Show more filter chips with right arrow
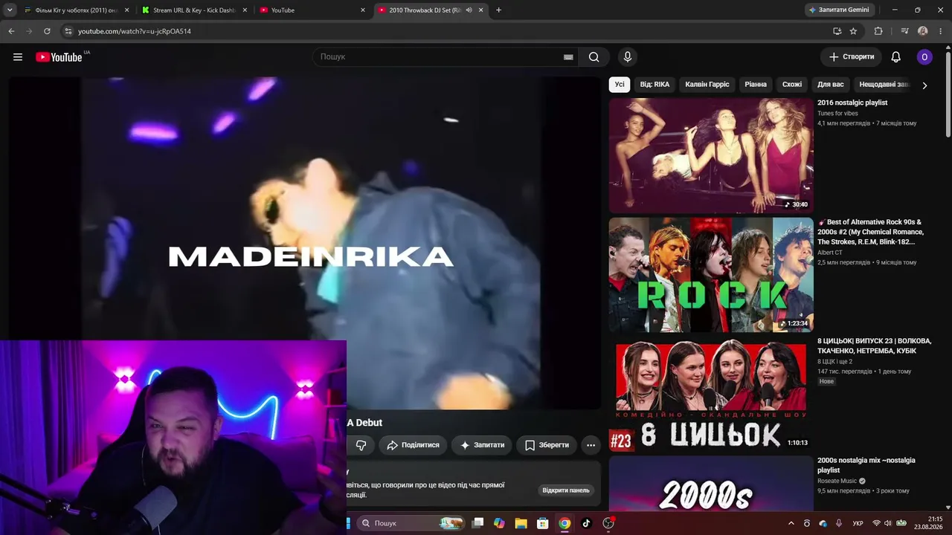This screenshot has height=535, width=952. coord(924,85)
